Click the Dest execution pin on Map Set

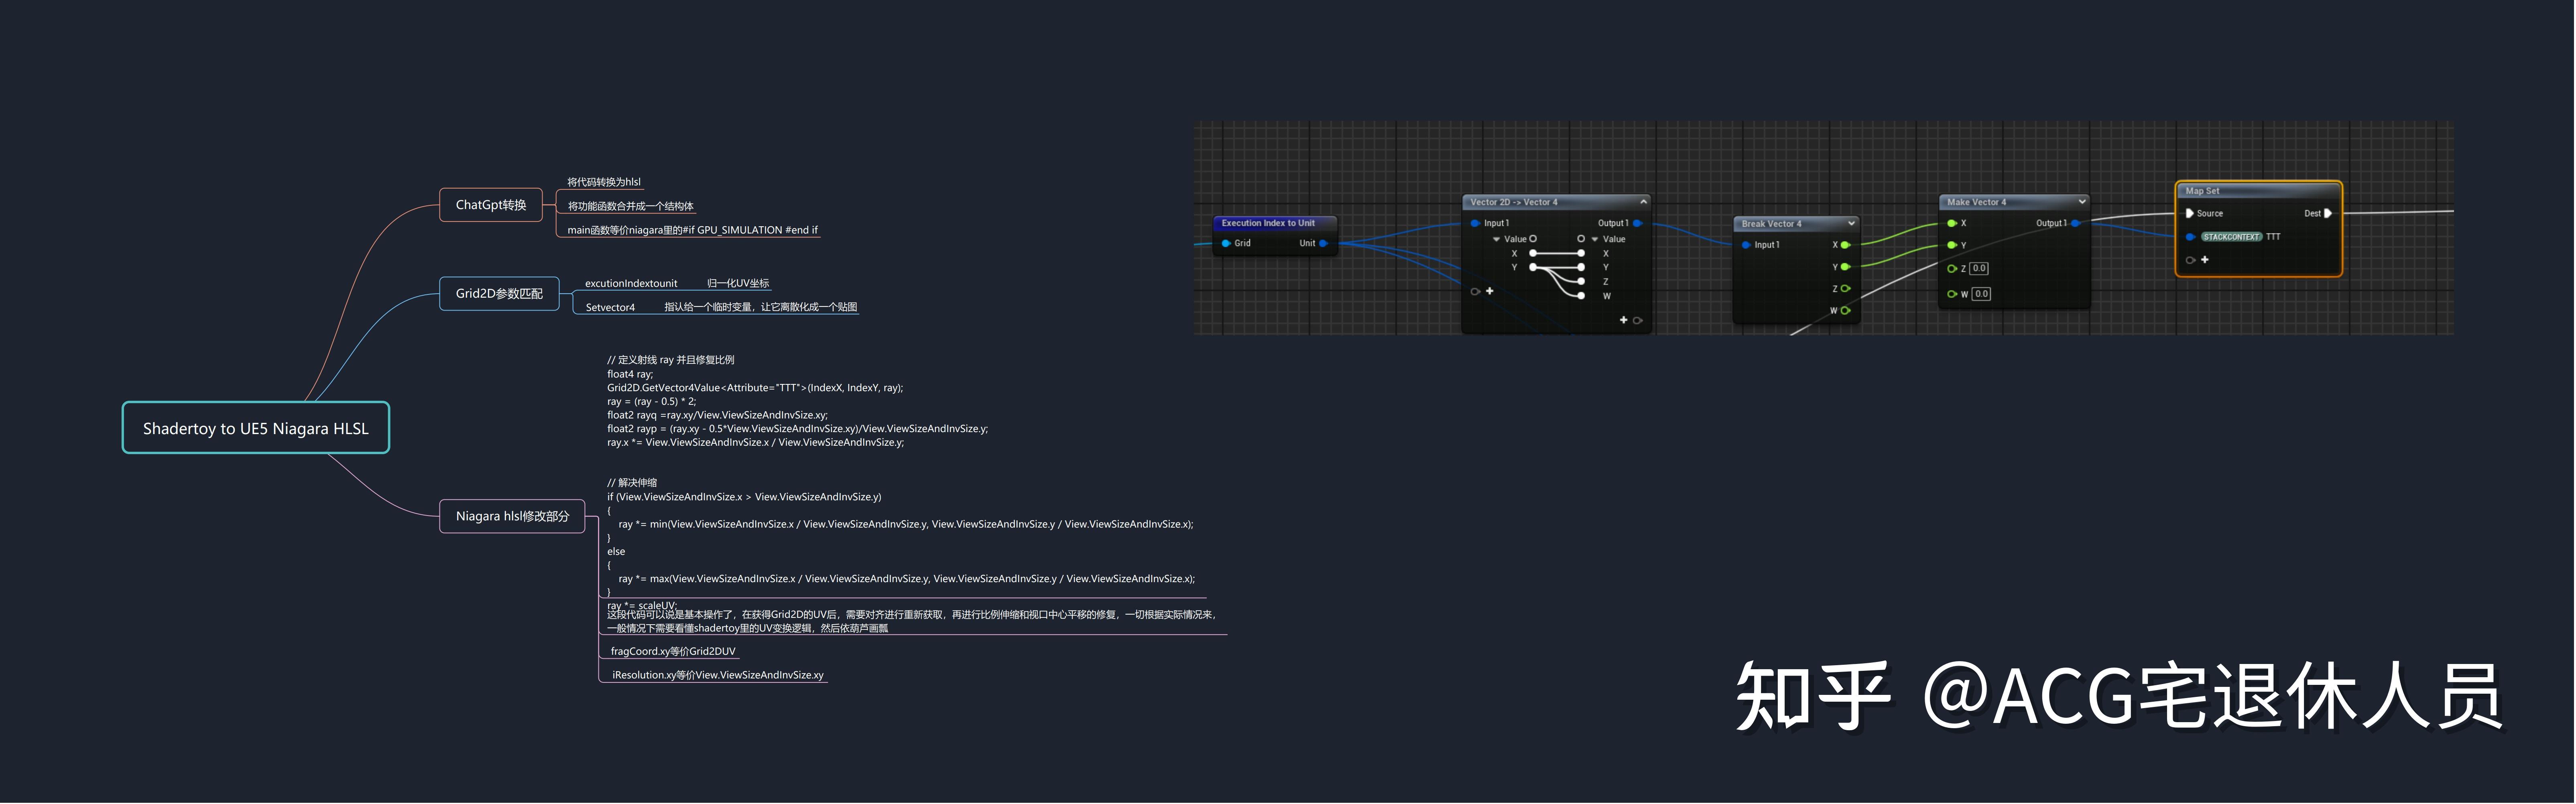coord(2328,213)
